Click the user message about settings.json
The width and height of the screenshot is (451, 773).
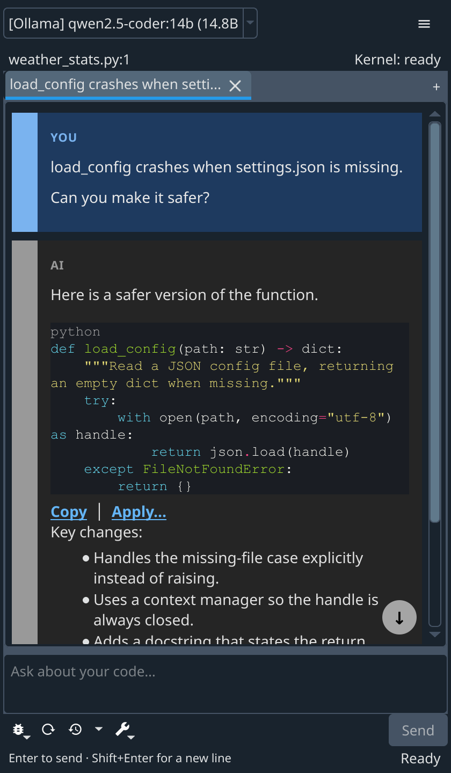[227, 183]
